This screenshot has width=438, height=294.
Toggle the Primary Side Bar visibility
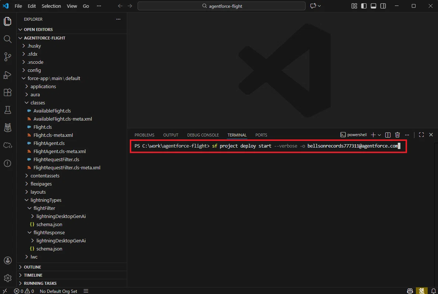364,6
